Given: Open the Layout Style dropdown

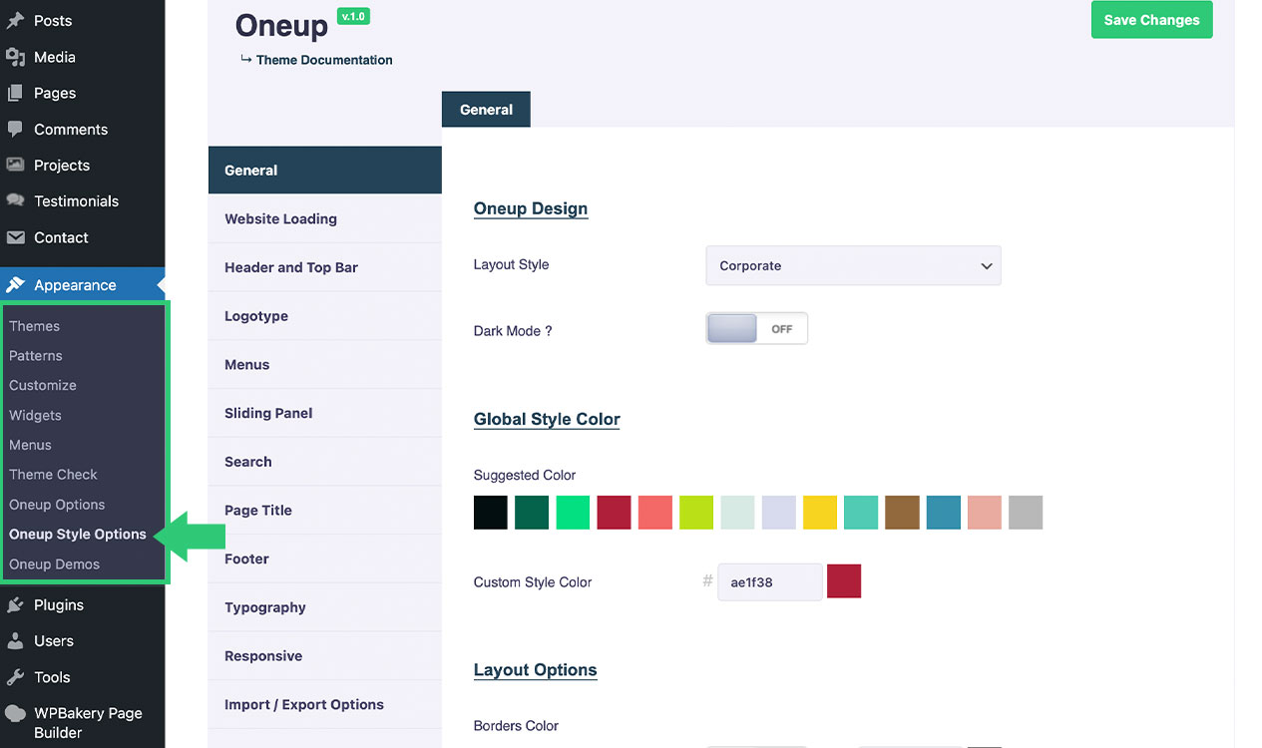Looking at the screenshot, I should (x=853, y=266).
